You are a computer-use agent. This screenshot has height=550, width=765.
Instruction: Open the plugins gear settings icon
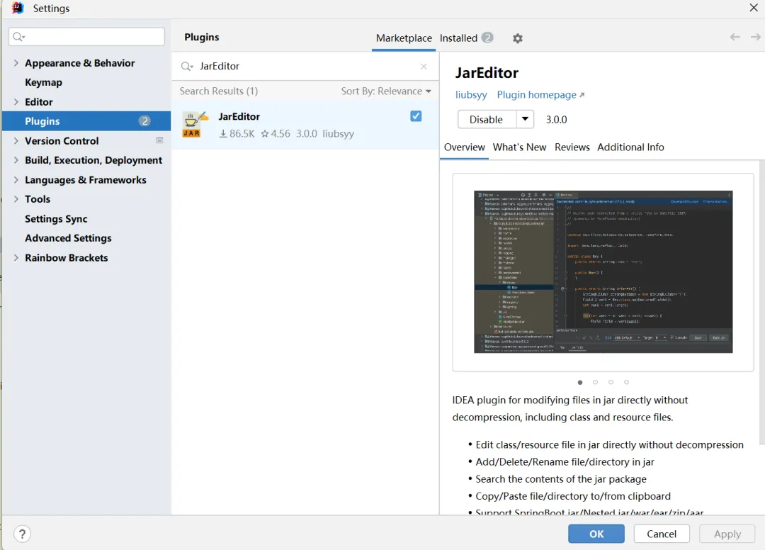(518, 38)
